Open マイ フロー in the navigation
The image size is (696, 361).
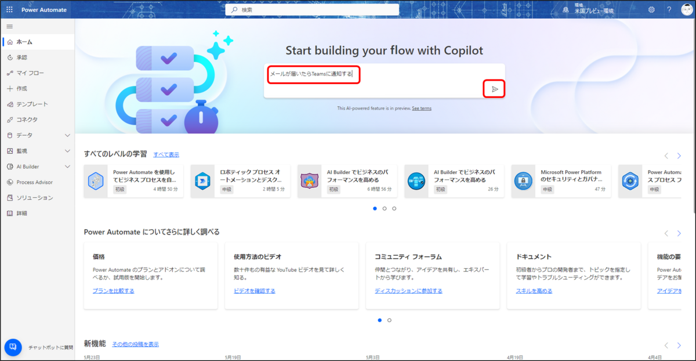click(38, 73)
